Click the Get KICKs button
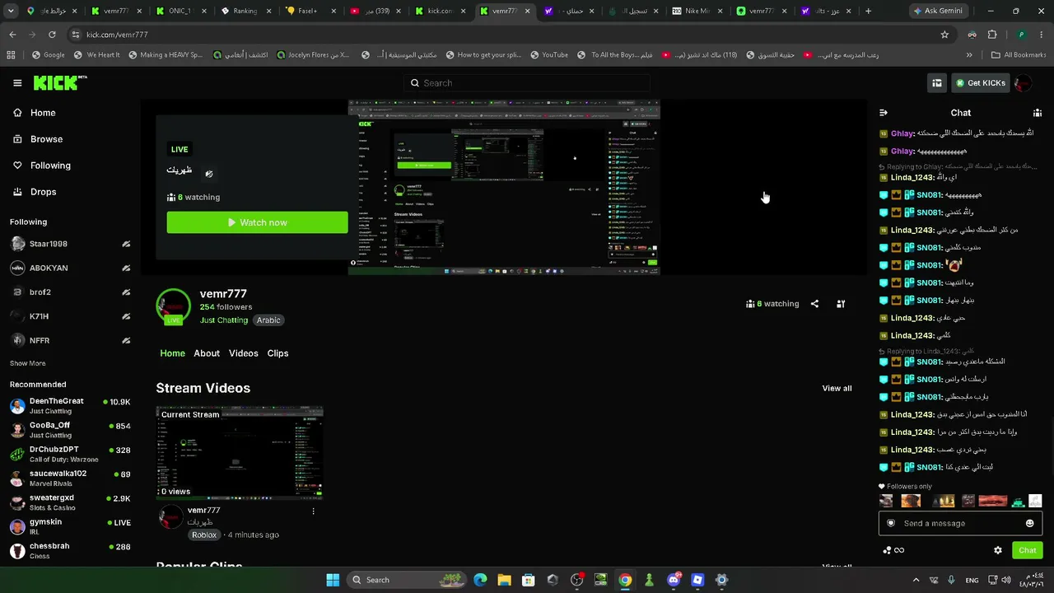Image resolution: width=1054 pixels, height=593 pixels. [x=980, y=83]
